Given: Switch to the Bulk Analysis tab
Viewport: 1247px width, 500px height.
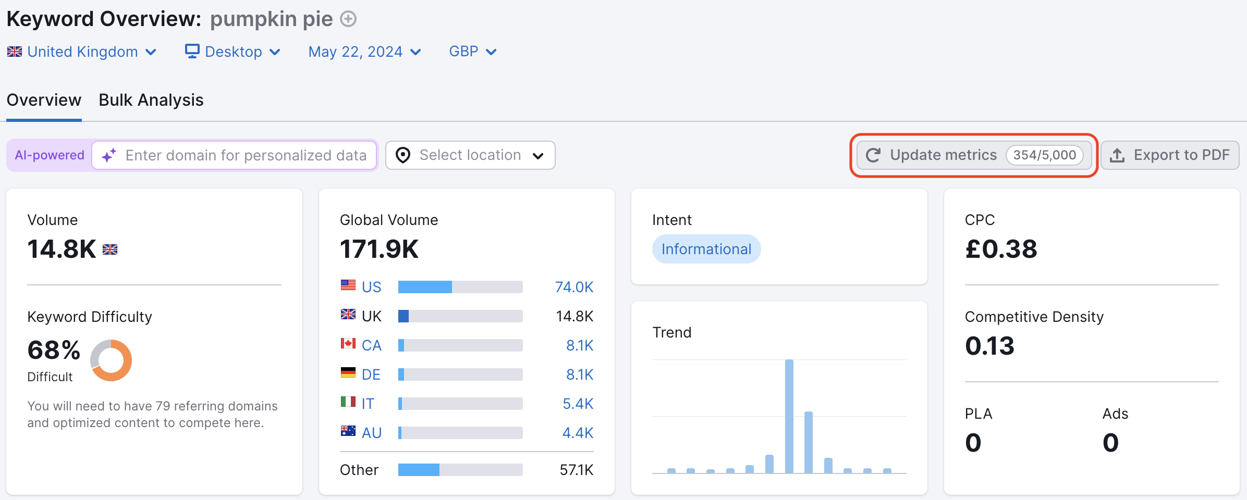Looking at the screenshot, I should (x=151, y=99).
